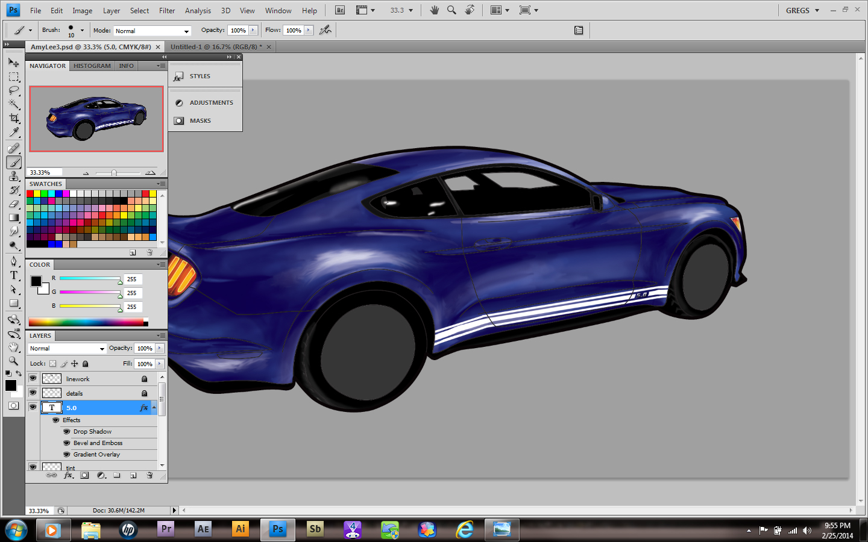Hide the linework layer
The height and width of the screenshot is (542, 868).
click(33, 379)
